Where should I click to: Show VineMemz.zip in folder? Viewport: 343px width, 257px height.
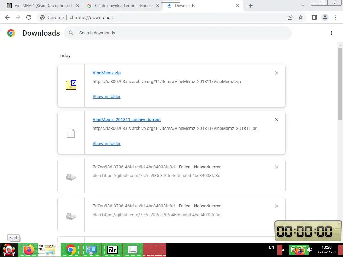(107, 96)
